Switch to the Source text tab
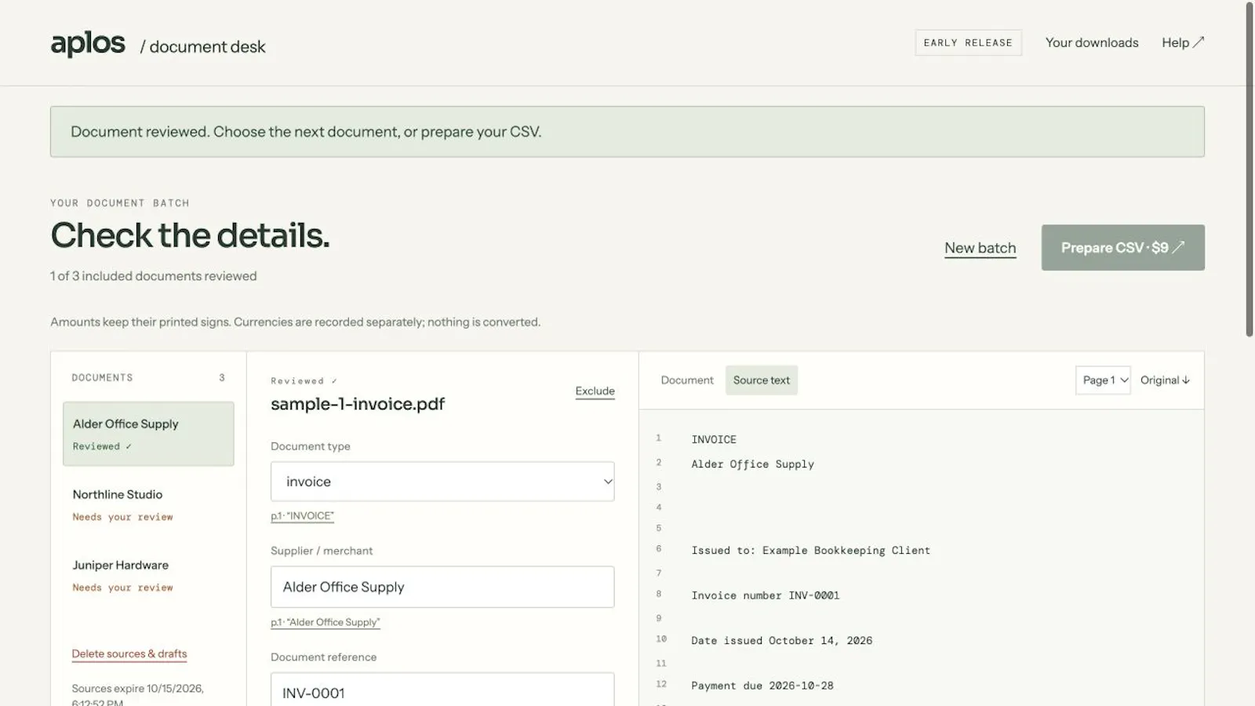This screenshot has width=1255, height=706. pos(762,380)
